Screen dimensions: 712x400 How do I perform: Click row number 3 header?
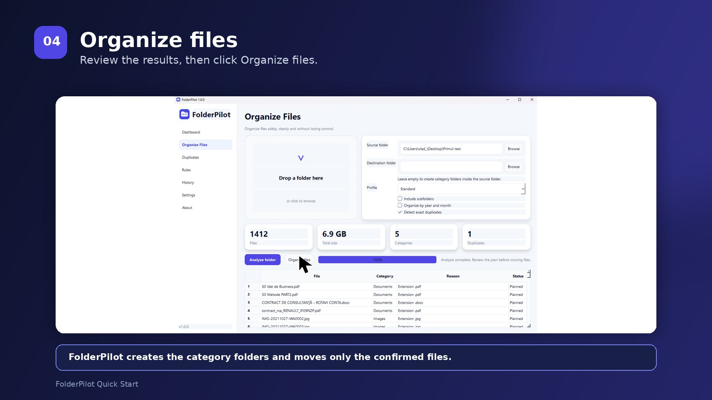click(253, 303)
